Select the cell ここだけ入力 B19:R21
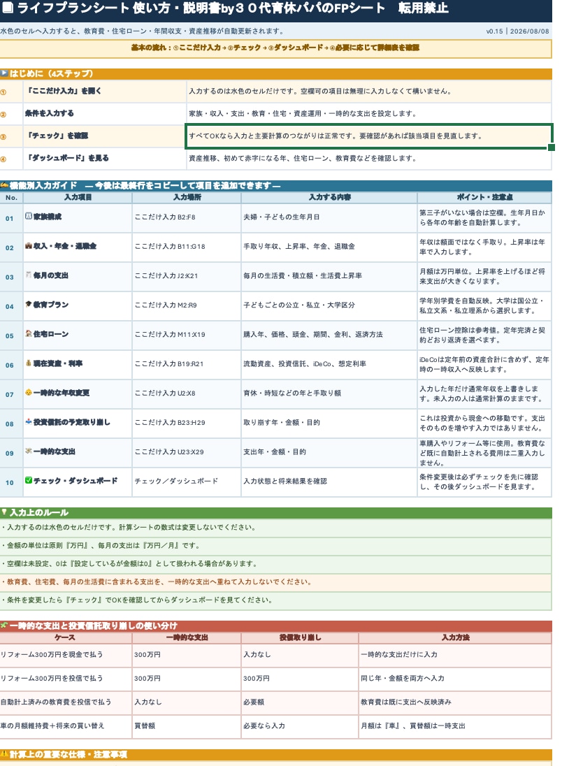 tap(187, 364)
